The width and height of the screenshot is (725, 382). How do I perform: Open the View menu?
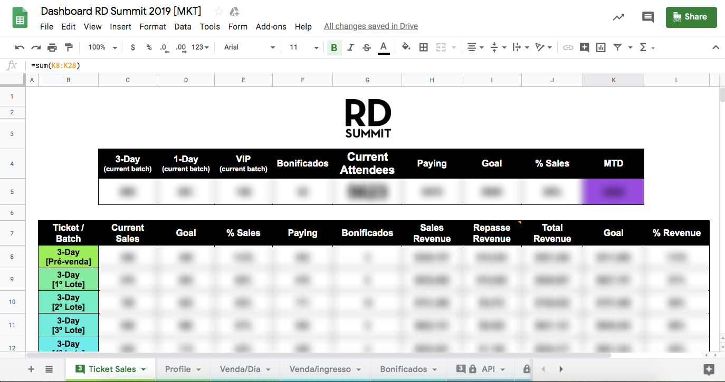(x=92, y=26)
